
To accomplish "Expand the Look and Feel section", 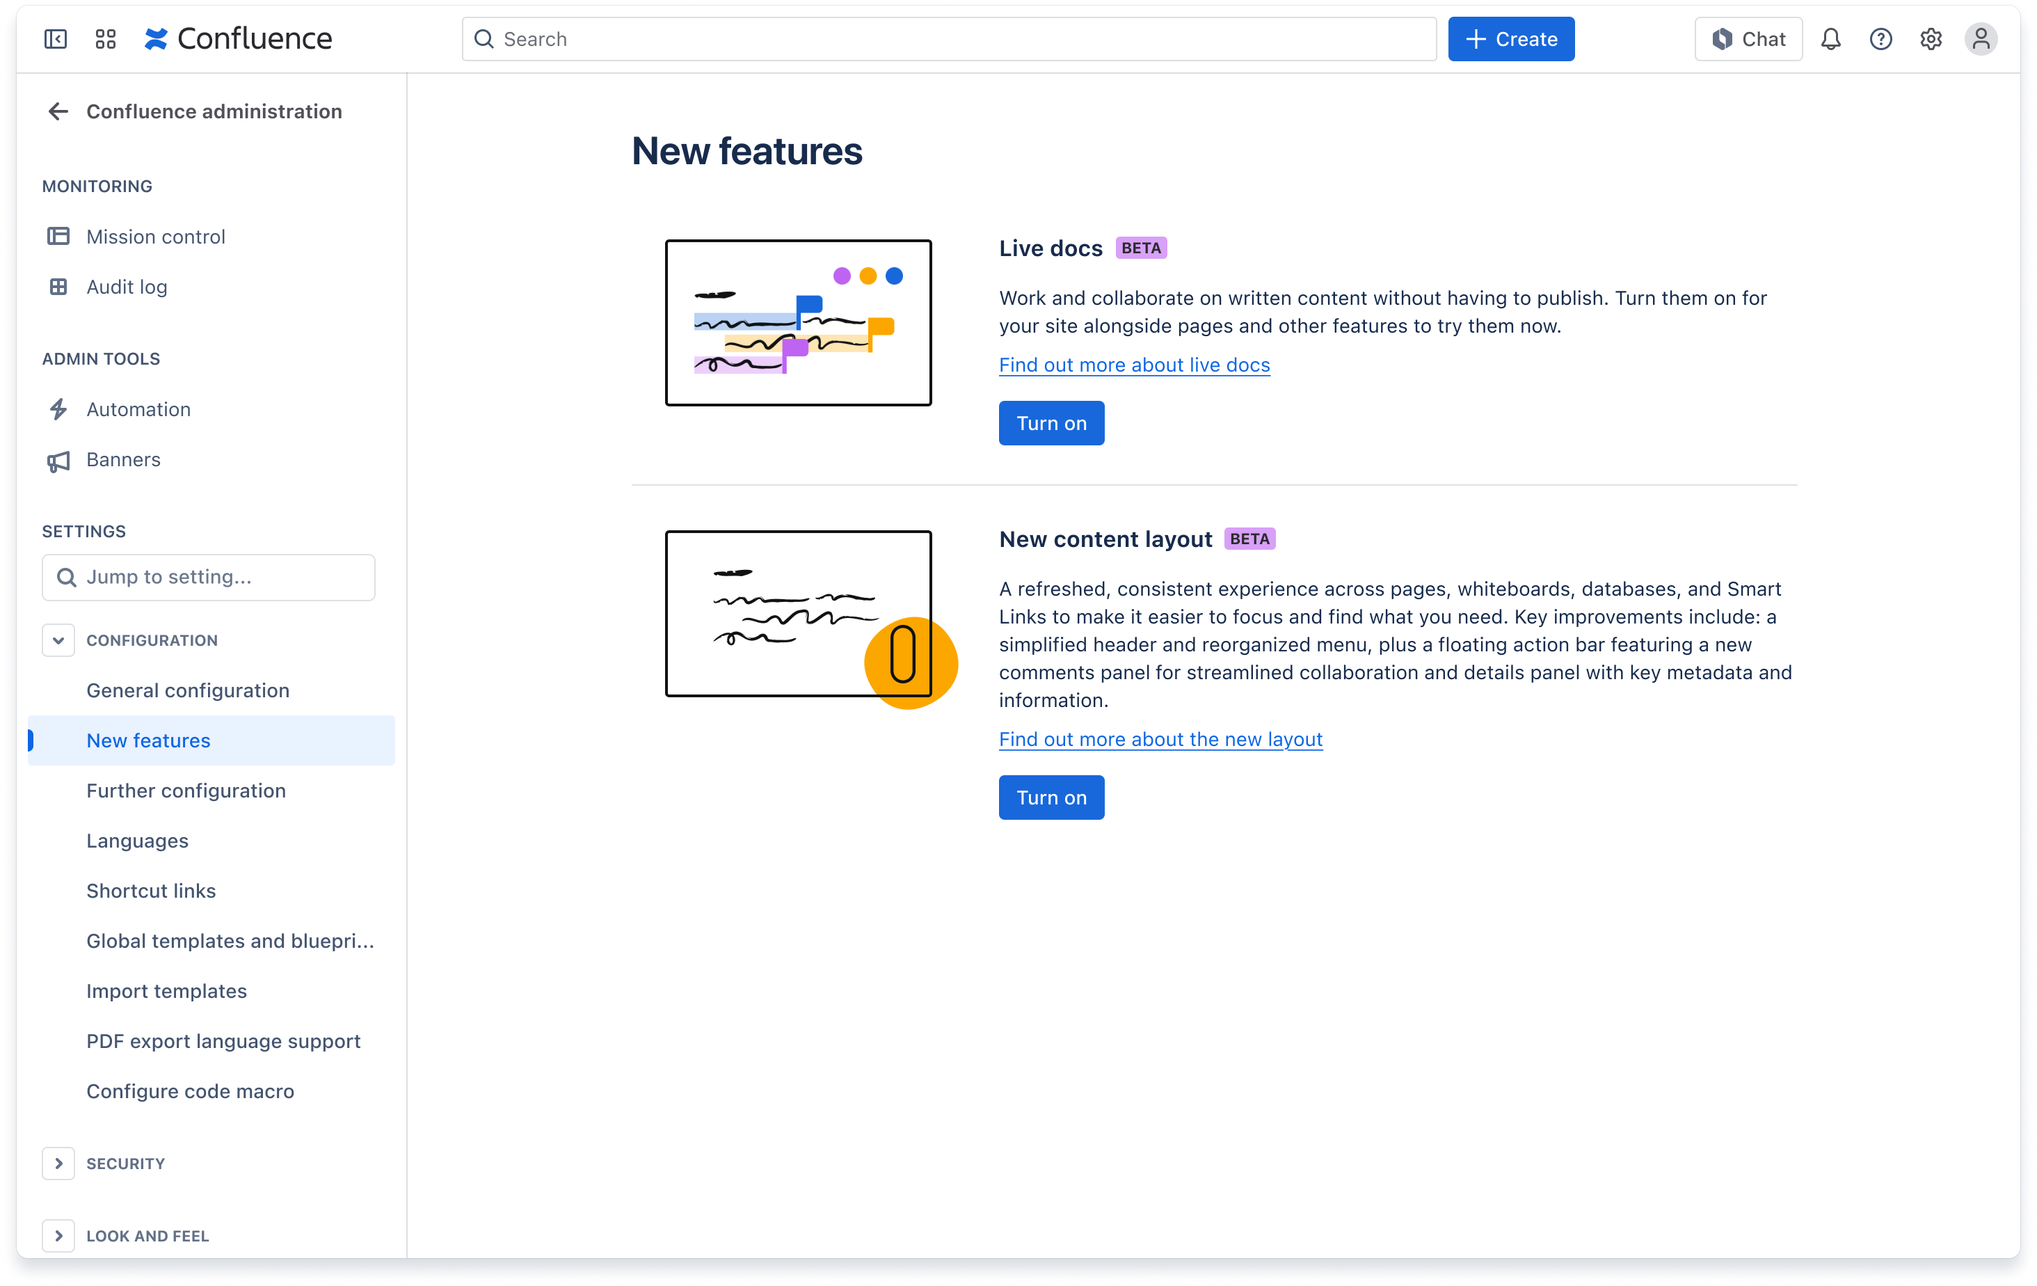I will (x=58, y=1235).
